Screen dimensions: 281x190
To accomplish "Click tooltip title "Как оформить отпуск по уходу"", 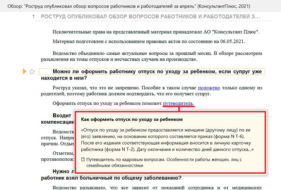I will pos(132,120).
